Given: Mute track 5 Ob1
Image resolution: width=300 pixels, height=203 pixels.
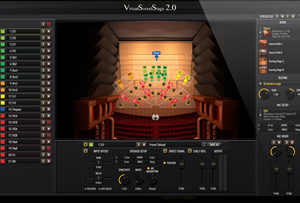Looking at the screenshot, I should [x=49, y=58].
